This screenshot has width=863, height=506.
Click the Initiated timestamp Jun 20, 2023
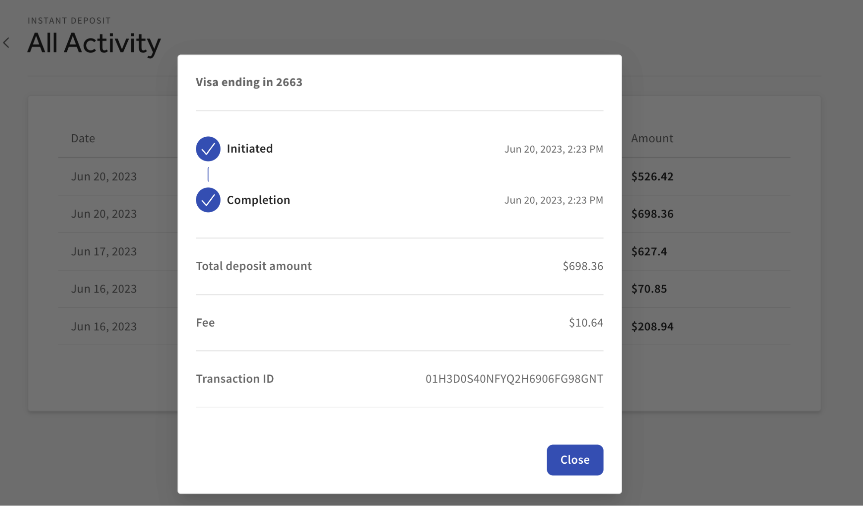[553, 149]
